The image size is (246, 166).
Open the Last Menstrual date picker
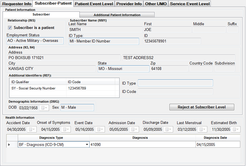[x=202, y=130]
